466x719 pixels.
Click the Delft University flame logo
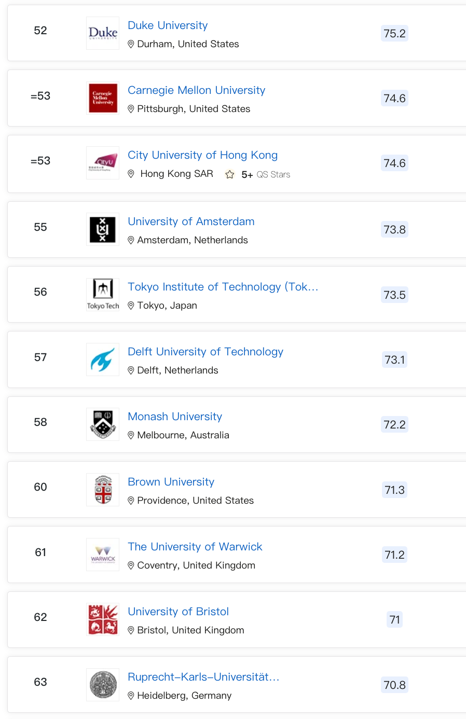(x=103, y=359)
